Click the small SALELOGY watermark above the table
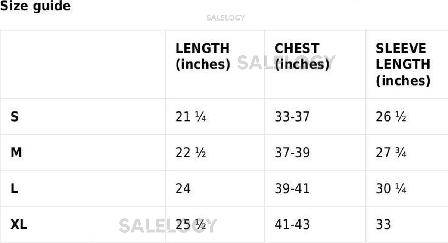The width and height of the screenshot is (448, 243). pos(225,18)
